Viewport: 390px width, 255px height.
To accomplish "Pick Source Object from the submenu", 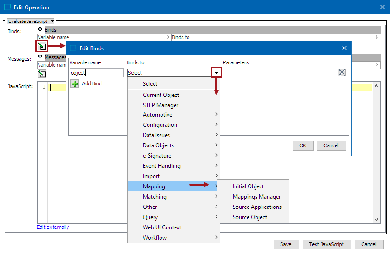I will coord(250,217).
